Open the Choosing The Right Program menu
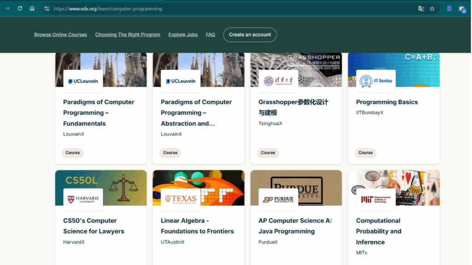This screenshot has width=472, height=265. pos(128,35)
